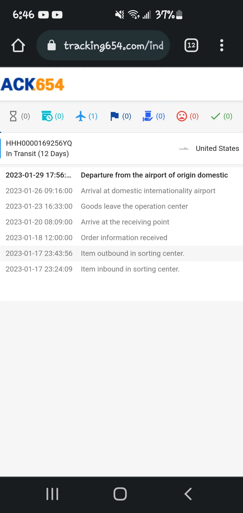This screenshot has width=243, height=513.
Task: Open the tab switcher showing 12 tabs
Action: (191, 45)
